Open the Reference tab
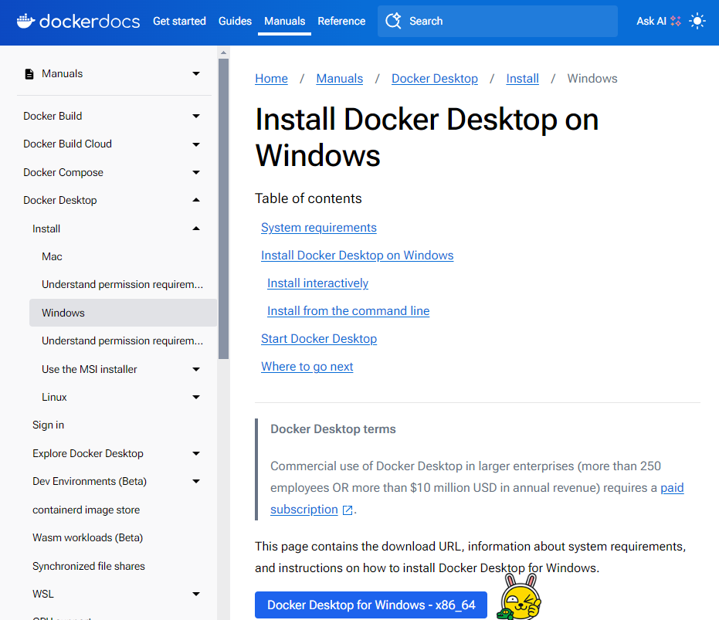 [341, 21]
